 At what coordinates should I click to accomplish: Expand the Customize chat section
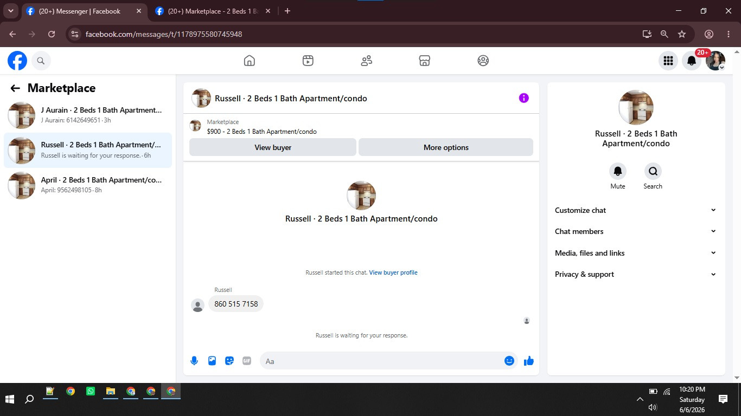coord(636,210)
